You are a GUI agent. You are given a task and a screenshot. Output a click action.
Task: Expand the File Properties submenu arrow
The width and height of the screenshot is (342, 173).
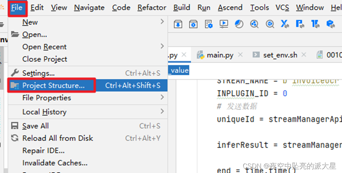(x=162, y=97)
